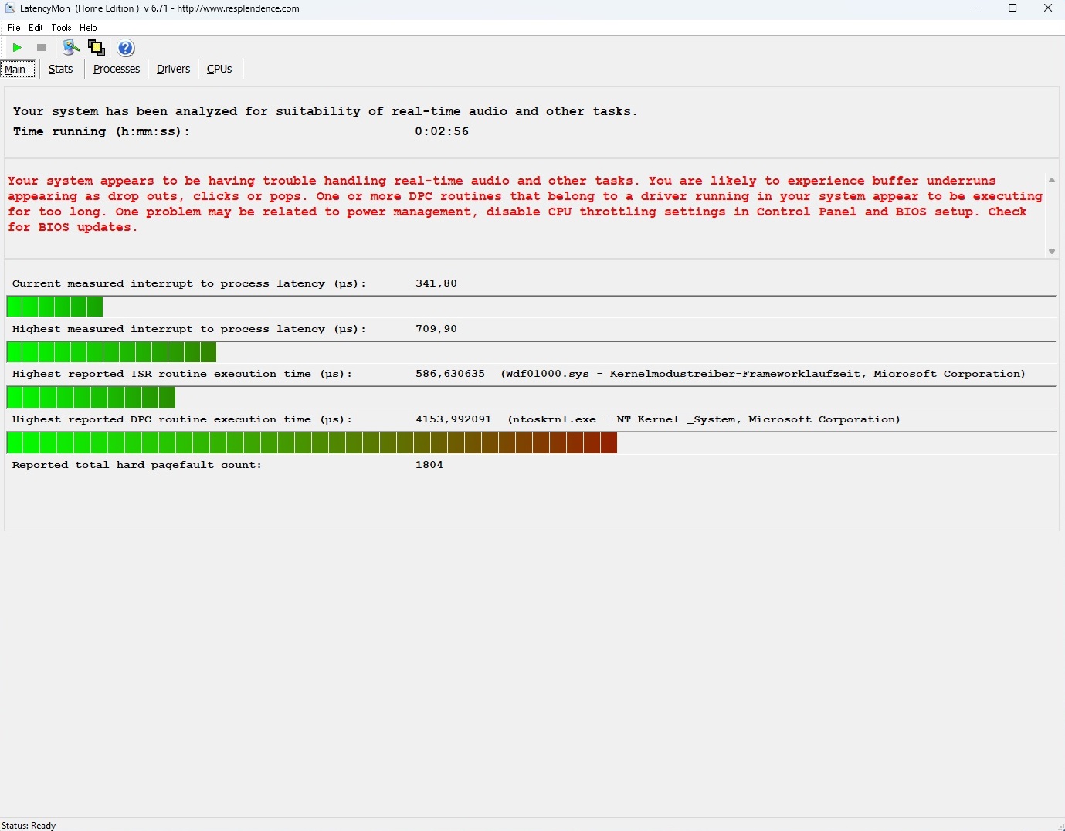1065x831 pixels.
Task: Click the highest ISR routine execution bar
Action: pyautogui.click(x=531, y=397)
